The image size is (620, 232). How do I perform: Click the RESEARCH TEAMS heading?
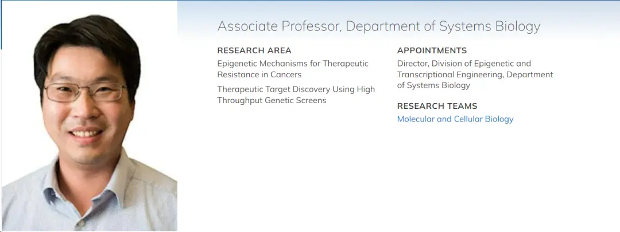coord(437,106)
